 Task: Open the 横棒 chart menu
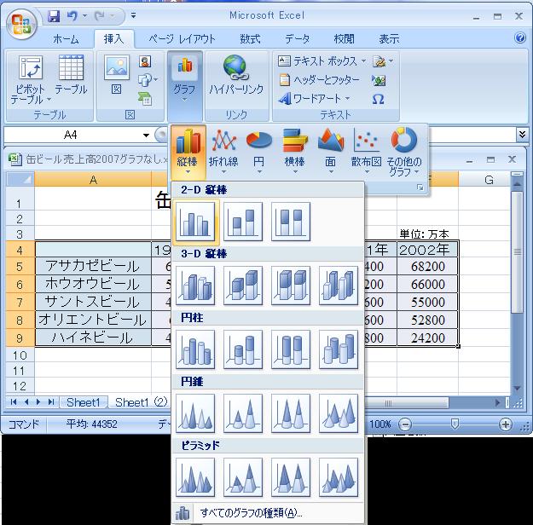click(x=295, y=151)
